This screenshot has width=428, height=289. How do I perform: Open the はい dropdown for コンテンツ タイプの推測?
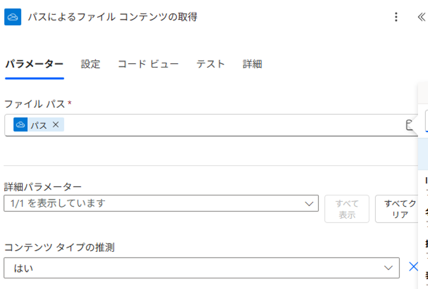tap(202, 268)
